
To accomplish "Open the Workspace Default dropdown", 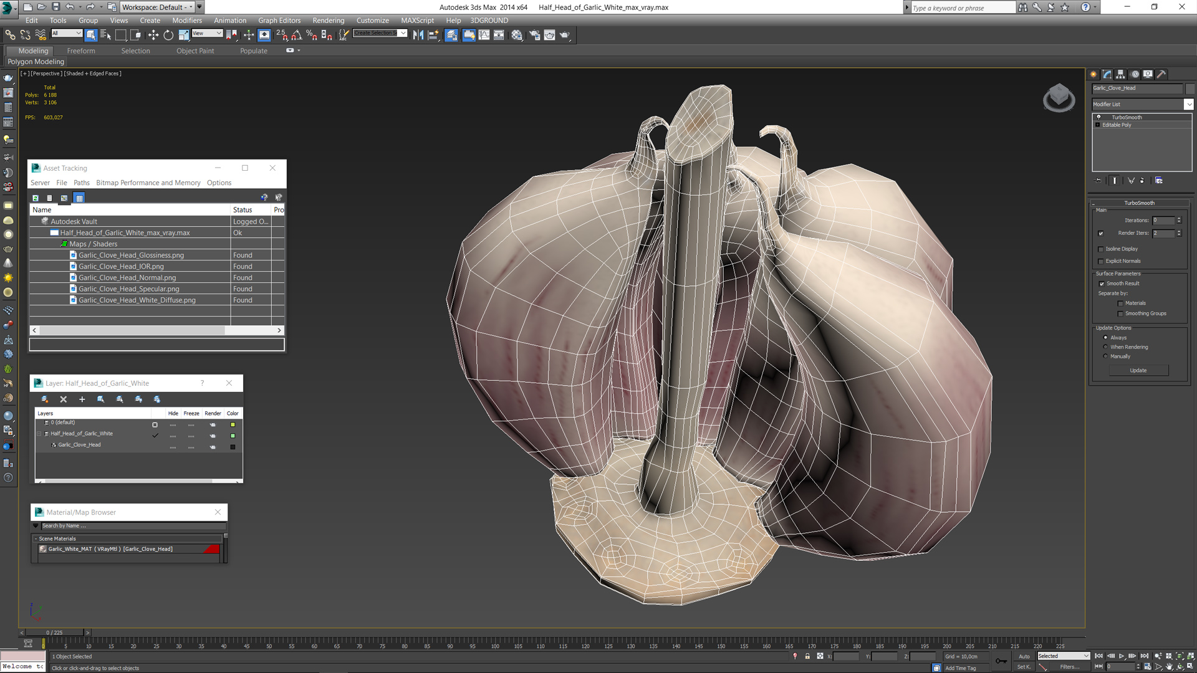I will [156, 7].
